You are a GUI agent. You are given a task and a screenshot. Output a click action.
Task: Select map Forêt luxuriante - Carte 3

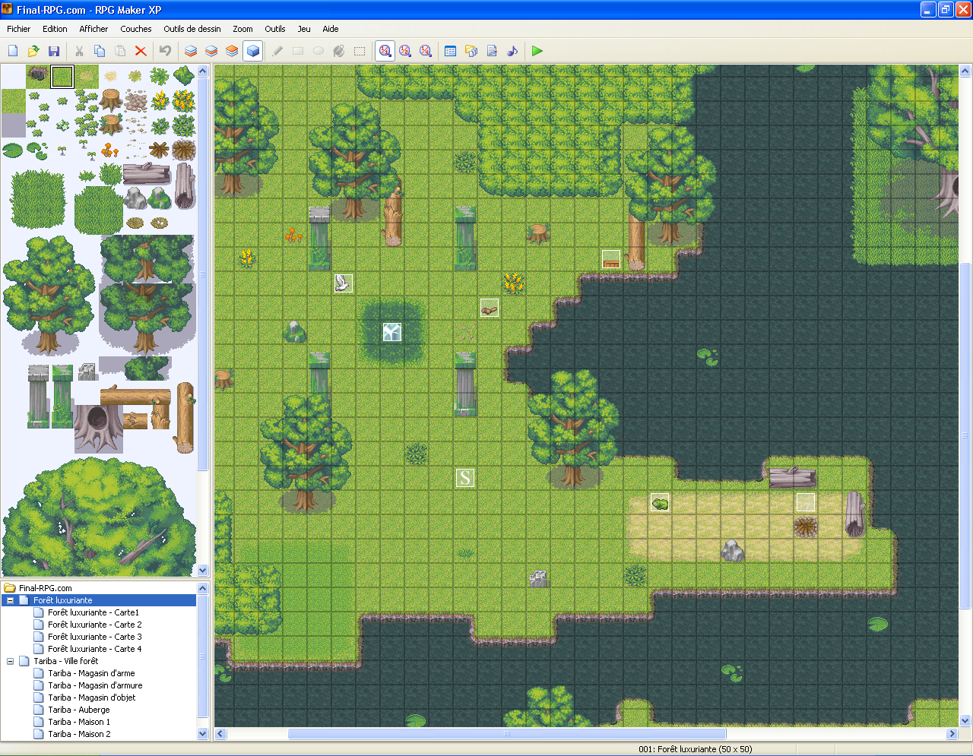[95, 637]
